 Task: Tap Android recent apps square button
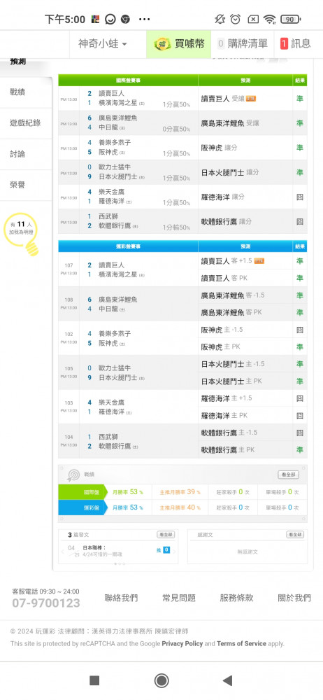click(94, 680)
